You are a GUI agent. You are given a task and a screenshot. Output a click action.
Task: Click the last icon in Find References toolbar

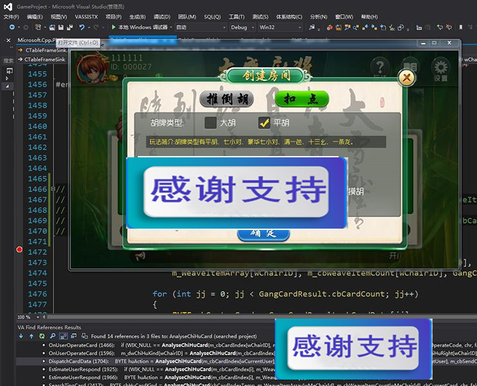click(84, 336)
